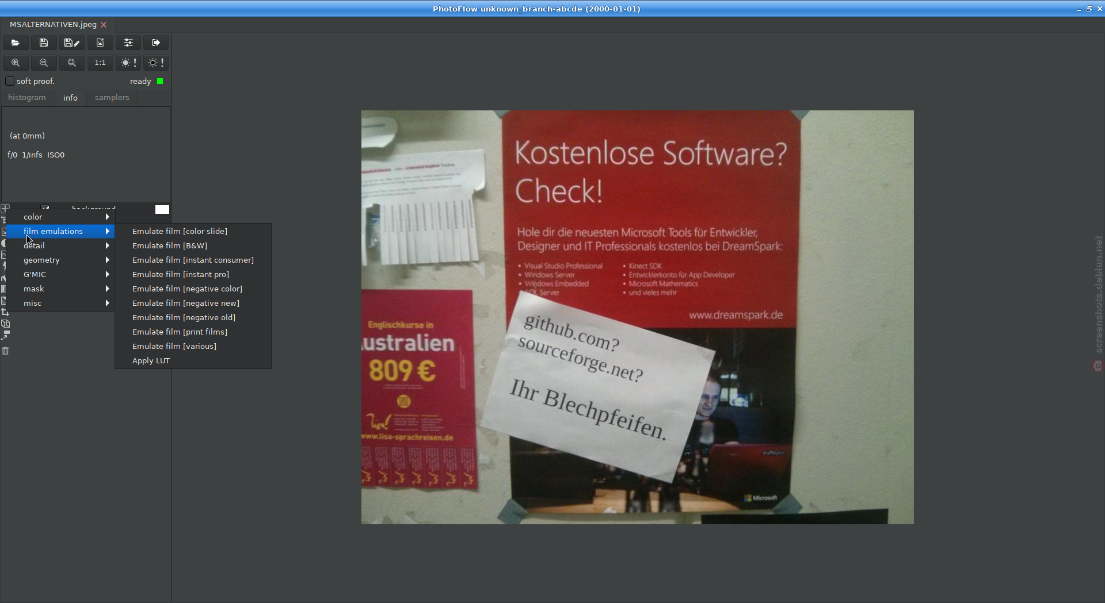Screen dimensions: 1105x603
Task: Open settings via sliders icon
Action: (x=128, y=43)
